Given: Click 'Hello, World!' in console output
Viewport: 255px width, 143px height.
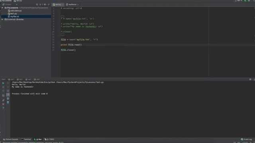Looking at the screenshot, I should click(19, 85).
